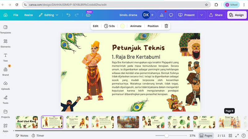Enter fullscreen with expand arrows icon
The width and height of the screenshot is (248, 139).
pos(237,136)
